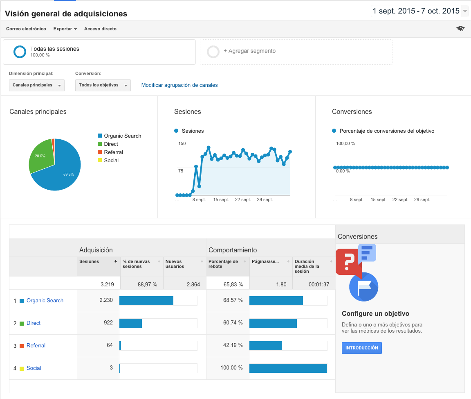471x399 pixels.
Task: Click the Porcentaje de conversiones legend dot
Action: (334, 131)
